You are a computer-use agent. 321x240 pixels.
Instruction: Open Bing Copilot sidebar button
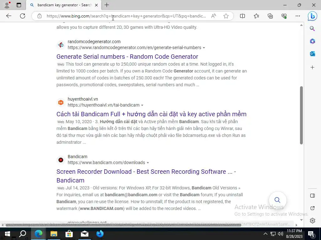click(x=313, y=16)
